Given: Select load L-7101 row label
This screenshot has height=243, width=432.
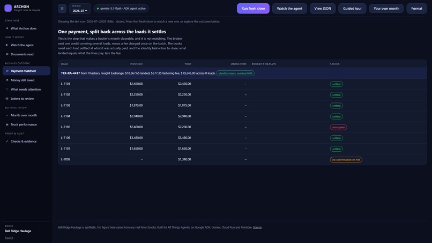Looking at the screenshot, I should click(x=65, y=84).
